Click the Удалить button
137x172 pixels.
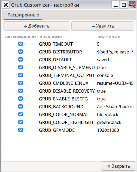click(103, 26)
